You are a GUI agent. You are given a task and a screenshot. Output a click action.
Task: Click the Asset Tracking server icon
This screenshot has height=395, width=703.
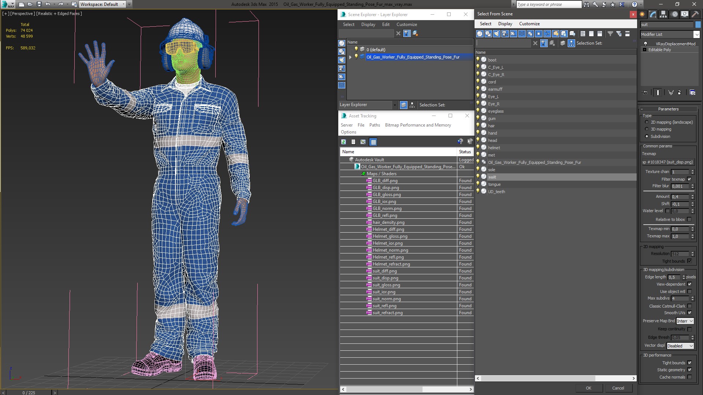coord(347,125)
